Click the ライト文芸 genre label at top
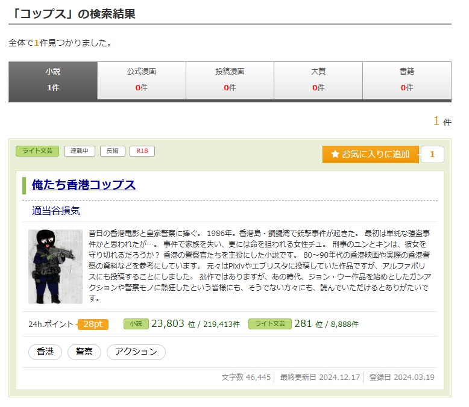 point(37,151)
